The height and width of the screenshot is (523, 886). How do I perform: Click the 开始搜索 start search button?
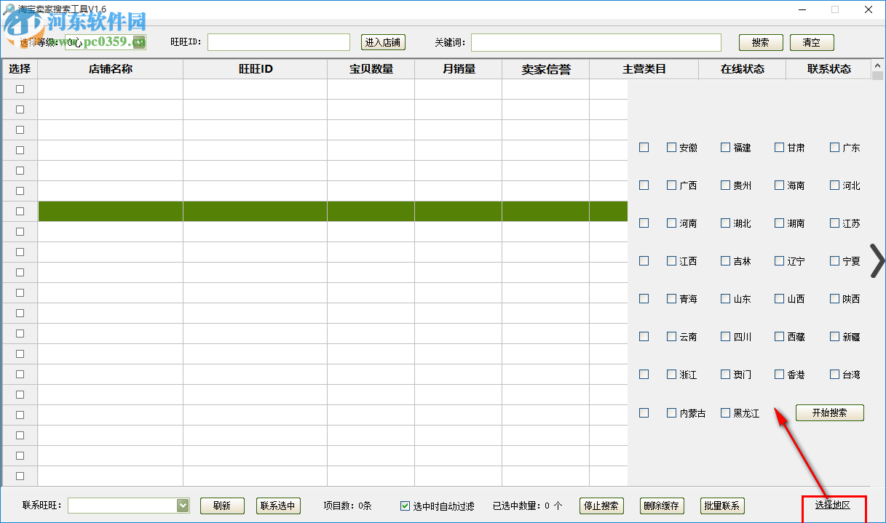click(829, 412)
